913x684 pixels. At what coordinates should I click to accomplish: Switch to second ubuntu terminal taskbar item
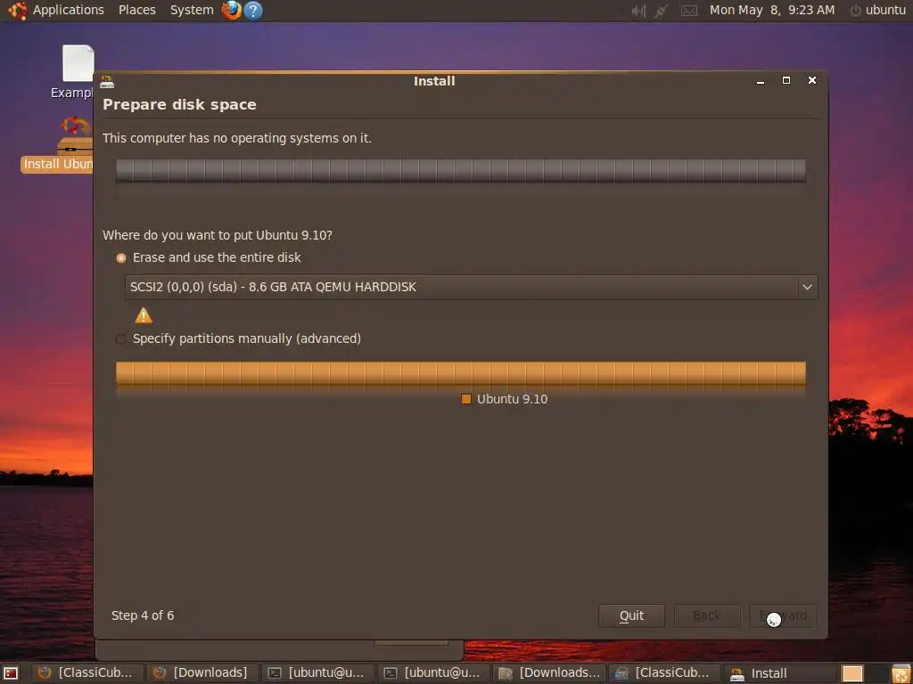click(x=432, y=673)
